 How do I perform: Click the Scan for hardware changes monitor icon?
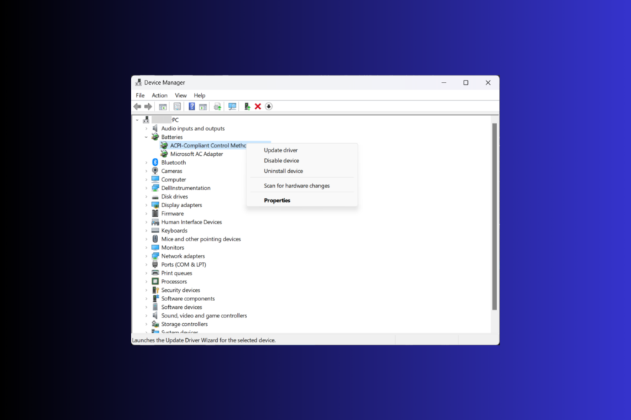pos(232,107)
